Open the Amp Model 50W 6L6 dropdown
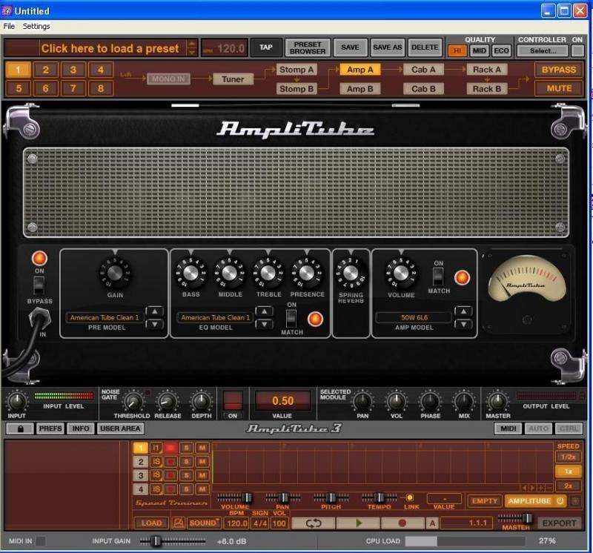Screen dimensions: 593x553 (x=413, y=318)
